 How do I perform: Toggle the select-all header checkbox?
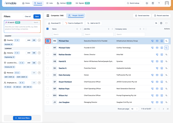[48, 29]
